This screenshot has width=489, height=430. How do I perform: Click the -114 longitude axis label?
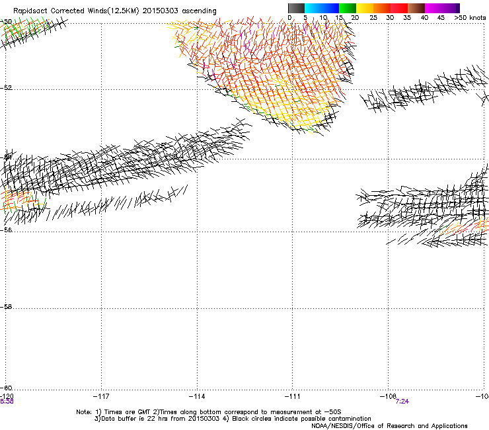(x=197, y=396)
